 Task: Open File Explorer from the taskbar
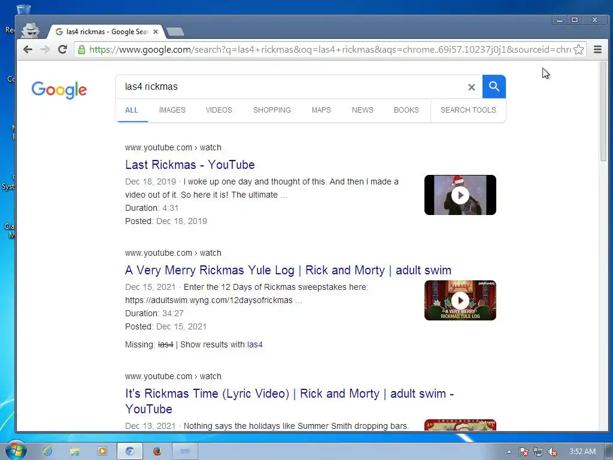[x=75, y=451]
